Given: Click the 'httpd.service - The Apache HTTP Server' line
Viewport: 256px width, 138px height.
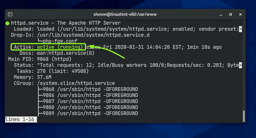Looking at the screenshot, I should [x=66, y=23].
